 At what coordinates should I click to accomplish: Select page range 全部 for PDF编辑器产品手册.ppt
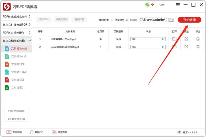click(118, 39)
